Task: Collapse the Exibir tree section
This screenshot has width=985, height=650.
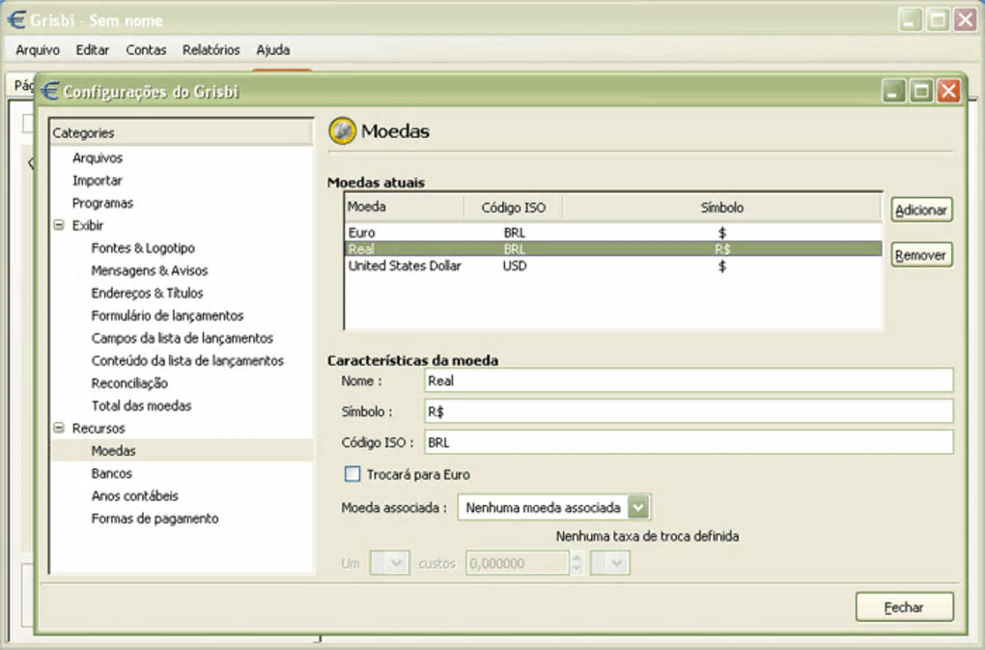Action: click(x=59, y=225)
